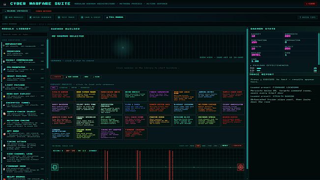320x180 pixels.
Task: Click the Zero-Day Exploit module icon
Action: [x=4, y=96]
